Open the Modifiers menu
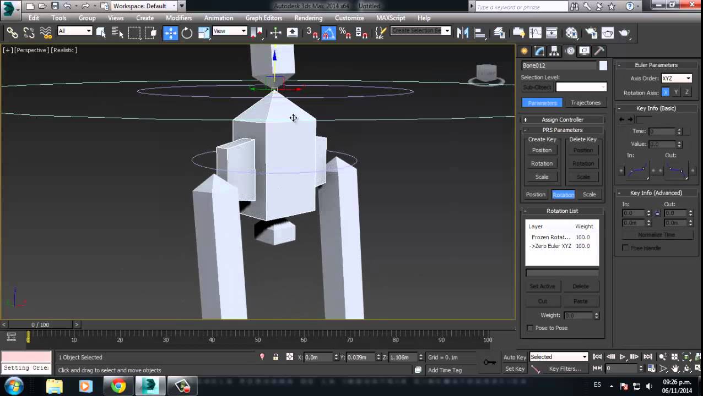This screenshot has height=396, width=703. coord(179,18)
